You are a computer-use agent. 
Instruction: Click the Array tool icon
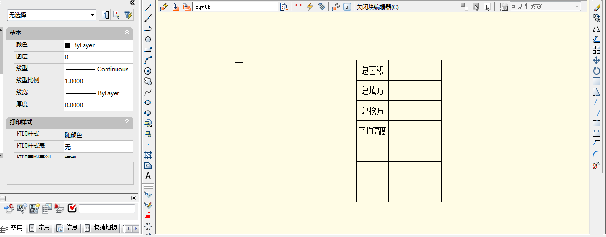pos(596,50)
